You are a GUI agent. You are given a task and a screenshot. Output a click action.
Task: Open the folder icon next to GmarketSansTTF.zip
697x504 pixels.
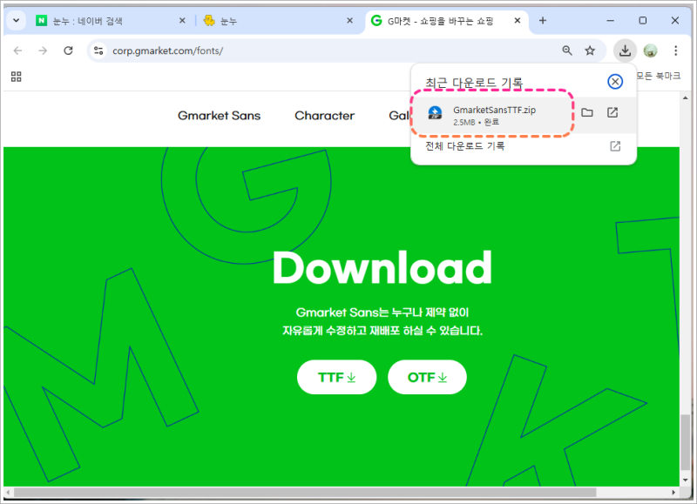[587, 112]
